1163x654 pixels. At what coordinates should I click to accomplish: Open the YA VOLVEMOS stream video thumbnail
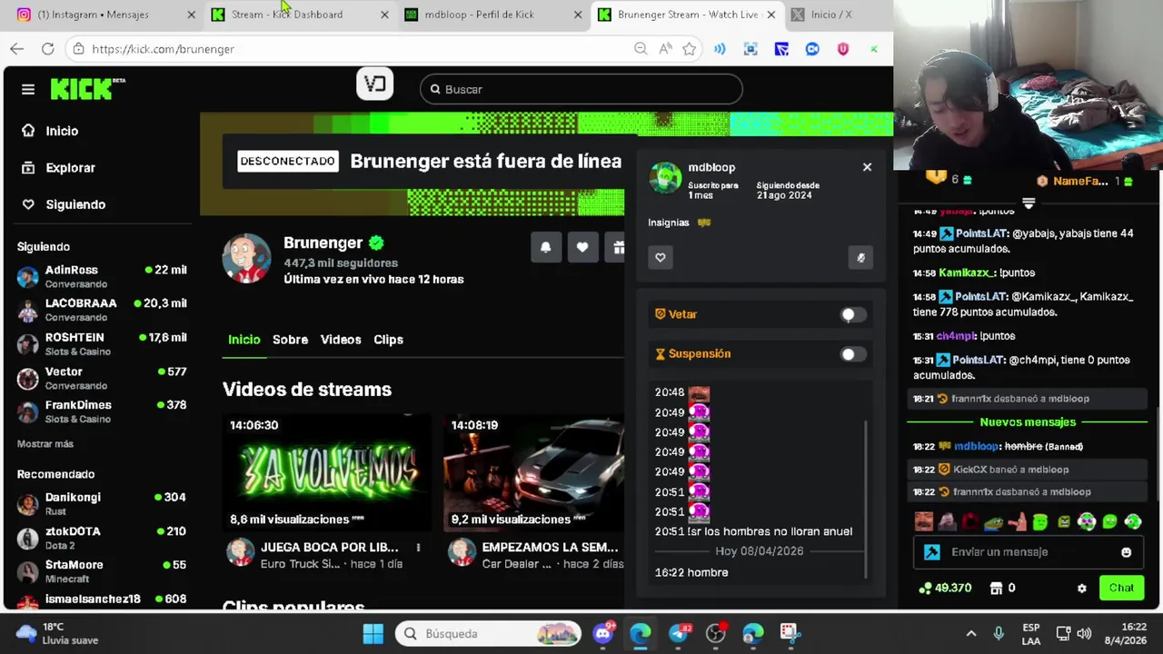pyautogui.click(x=328, y=472)
